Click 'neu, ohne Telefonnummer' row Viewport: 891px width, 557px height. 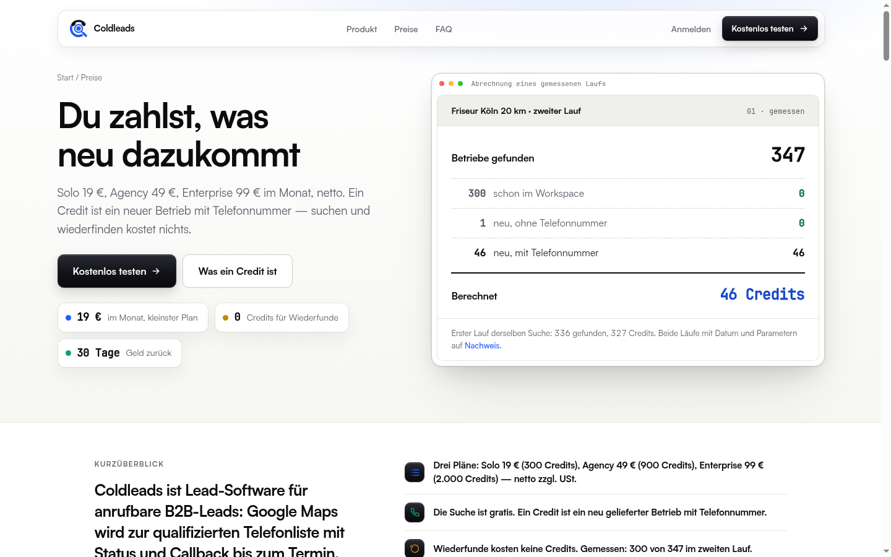tap(628, 223)
